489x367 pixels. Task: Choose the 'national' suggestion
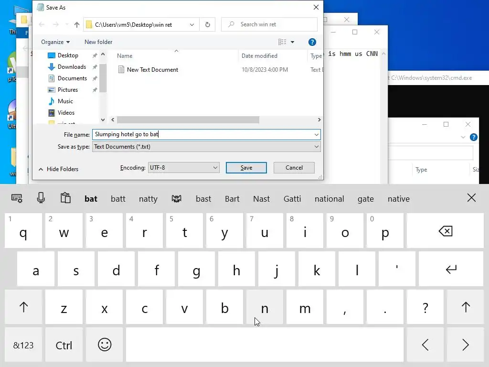point(329,199)
